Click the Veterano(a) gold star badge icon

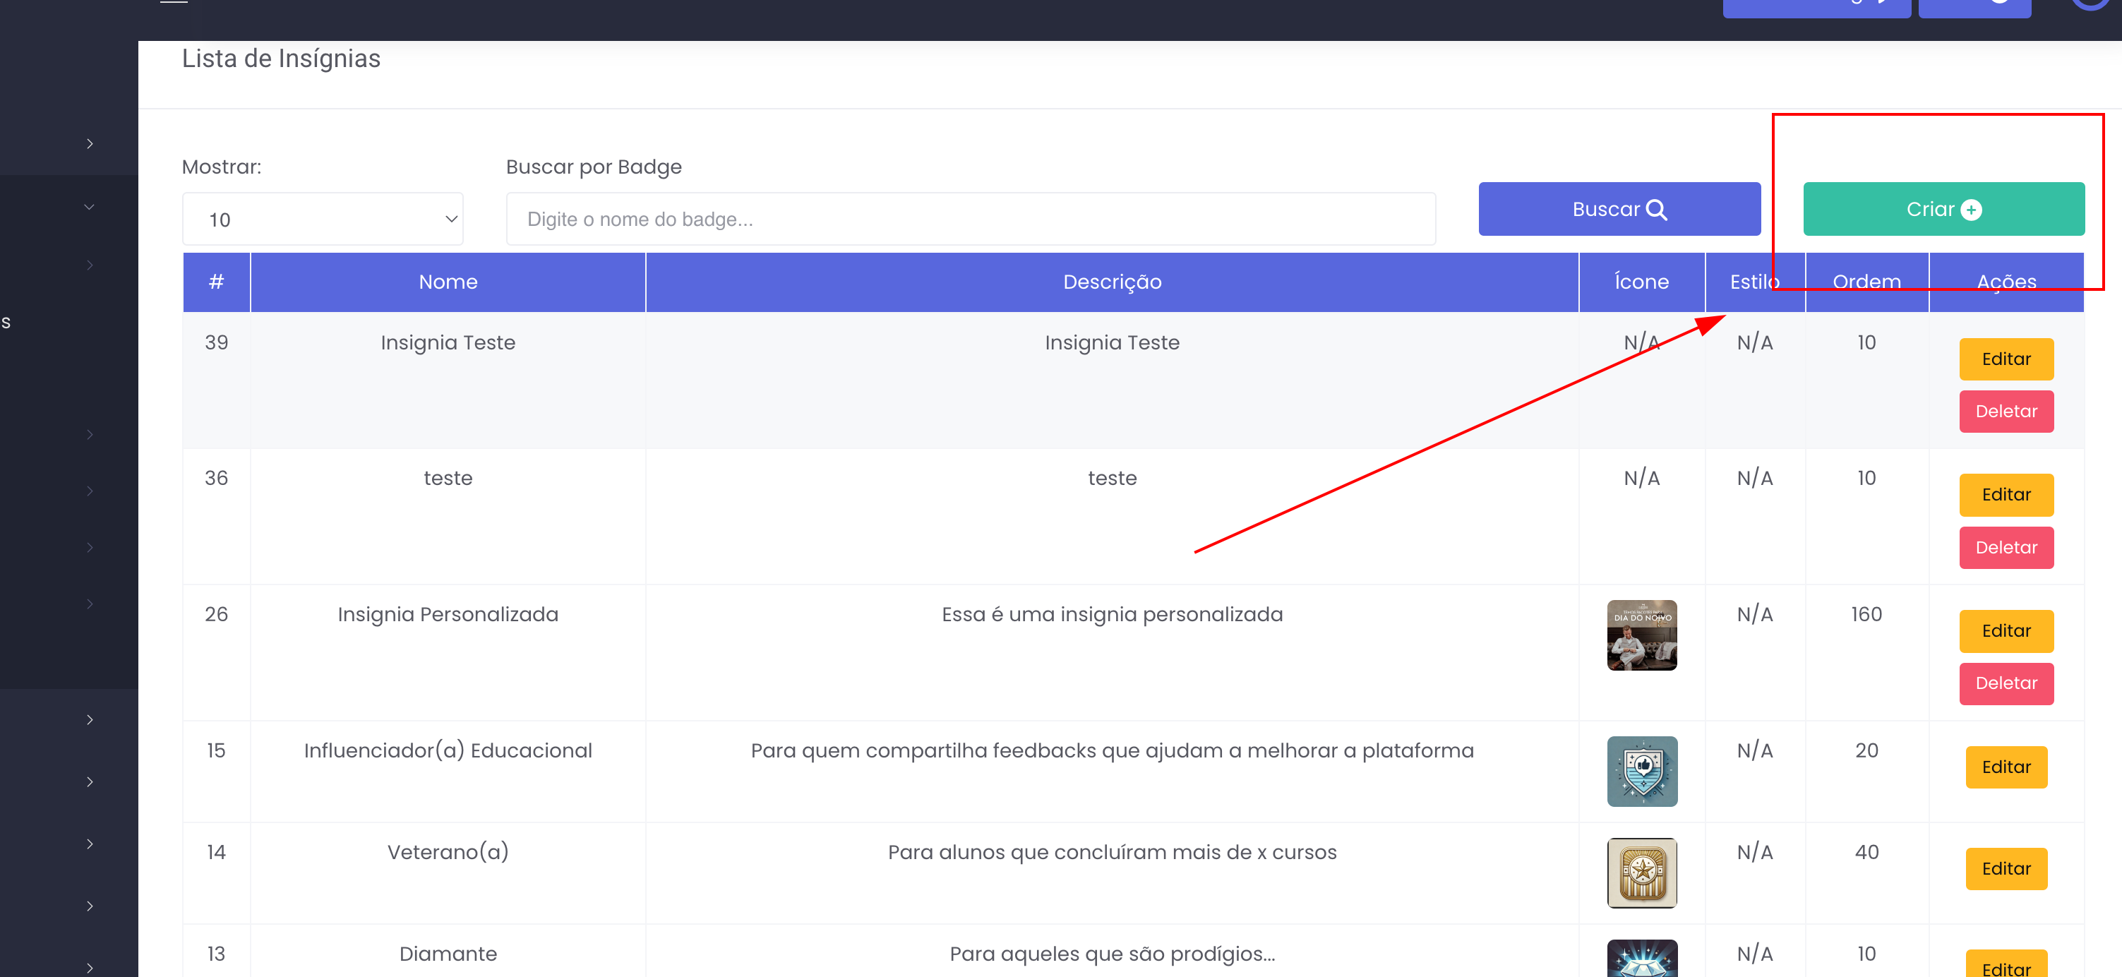(x=1641, y=872)
